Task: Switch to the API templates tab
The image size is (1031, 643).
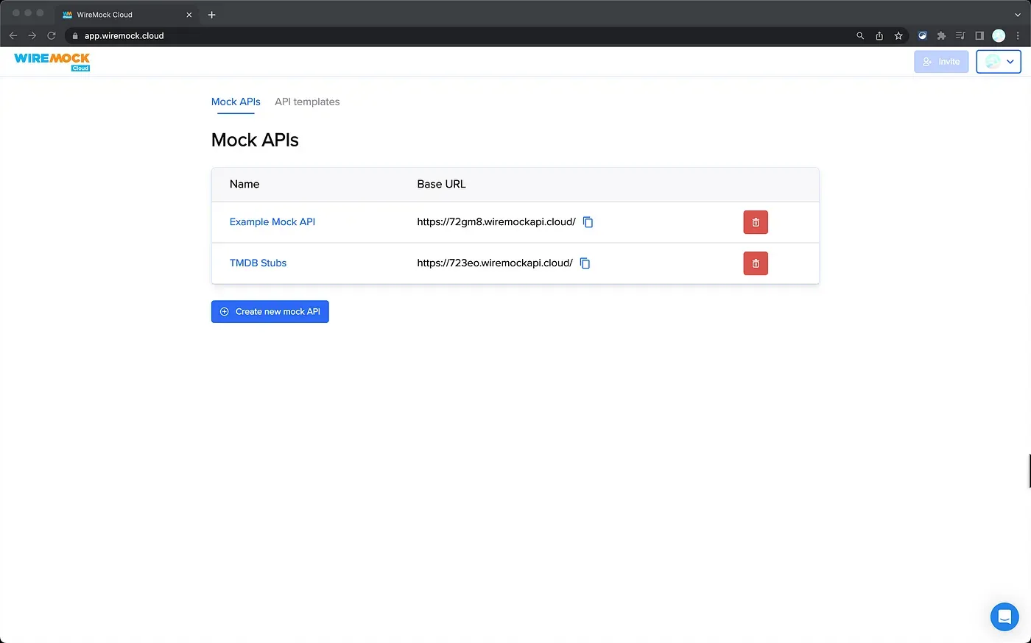Action: (x=307, y=102)
